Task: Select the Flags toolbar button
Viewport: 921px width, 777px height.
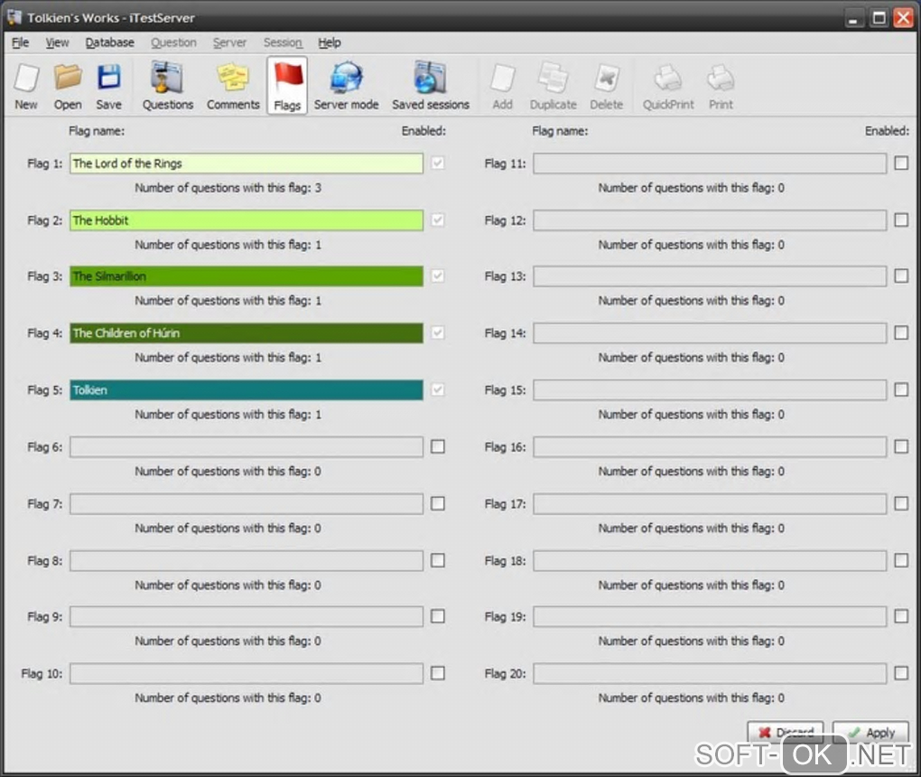Action: click(x=286, y=86)
